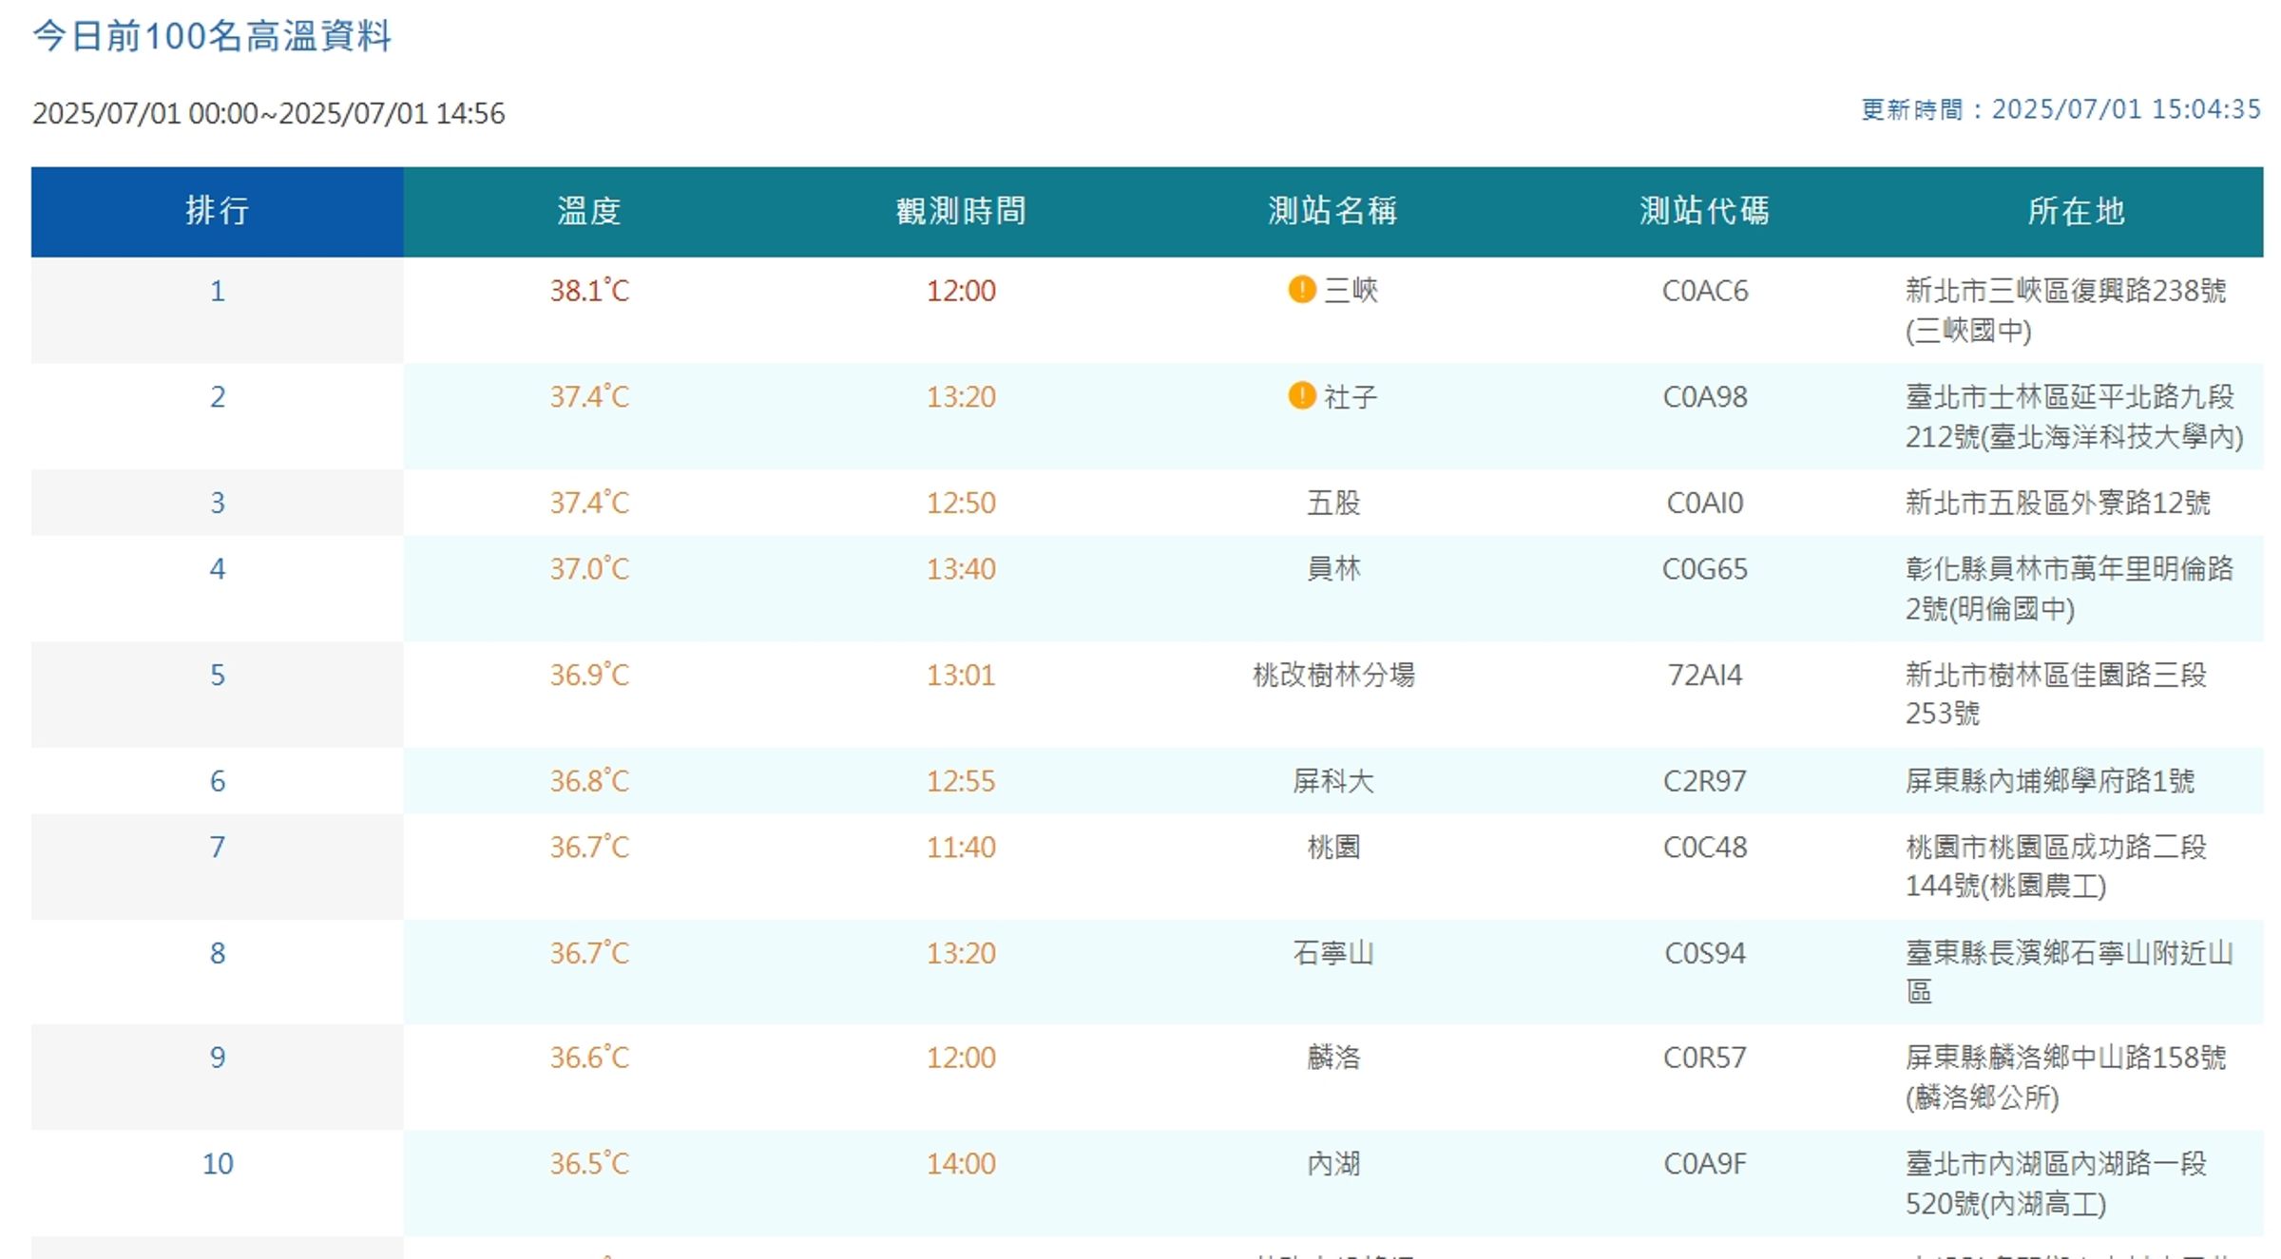Click the orange warning icon beside 社子
Image resolution: width=2281 pixels, height=1259 pixels.
(x=1301, y=395)
